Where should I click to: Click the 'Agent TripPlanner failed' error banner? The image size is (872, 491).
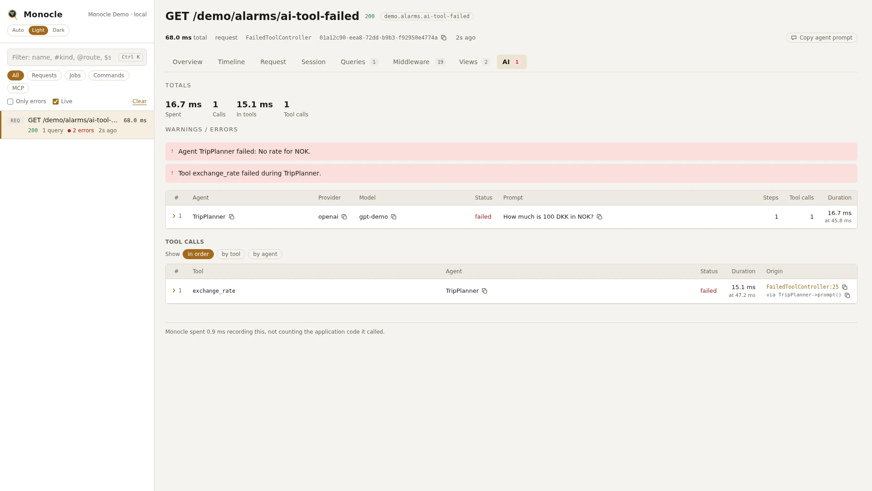pos(511,151)
